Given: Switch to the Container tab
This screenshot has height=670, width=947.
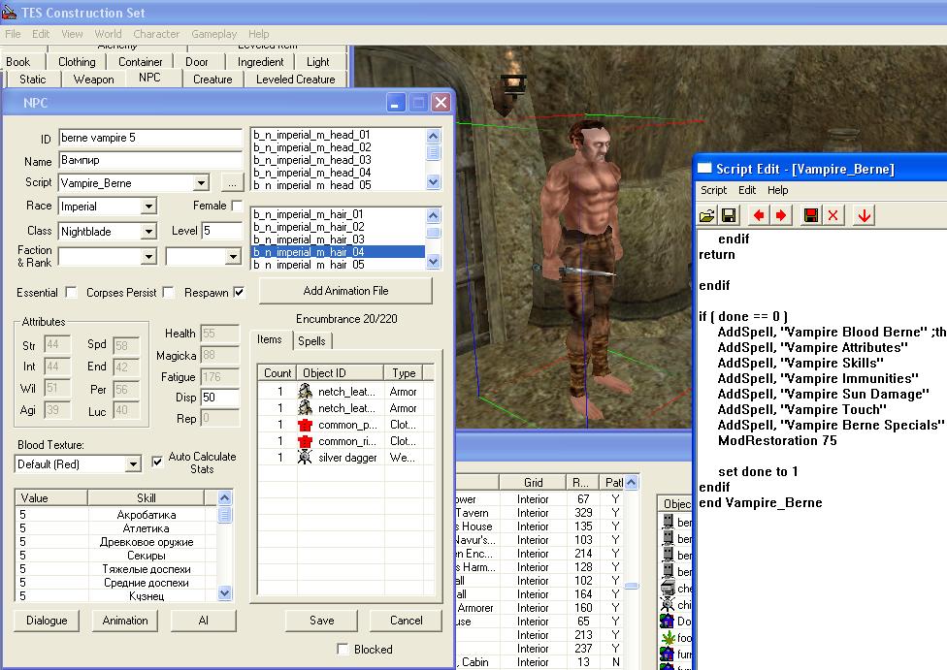Looking at the screenshot, I should point(140,61).
